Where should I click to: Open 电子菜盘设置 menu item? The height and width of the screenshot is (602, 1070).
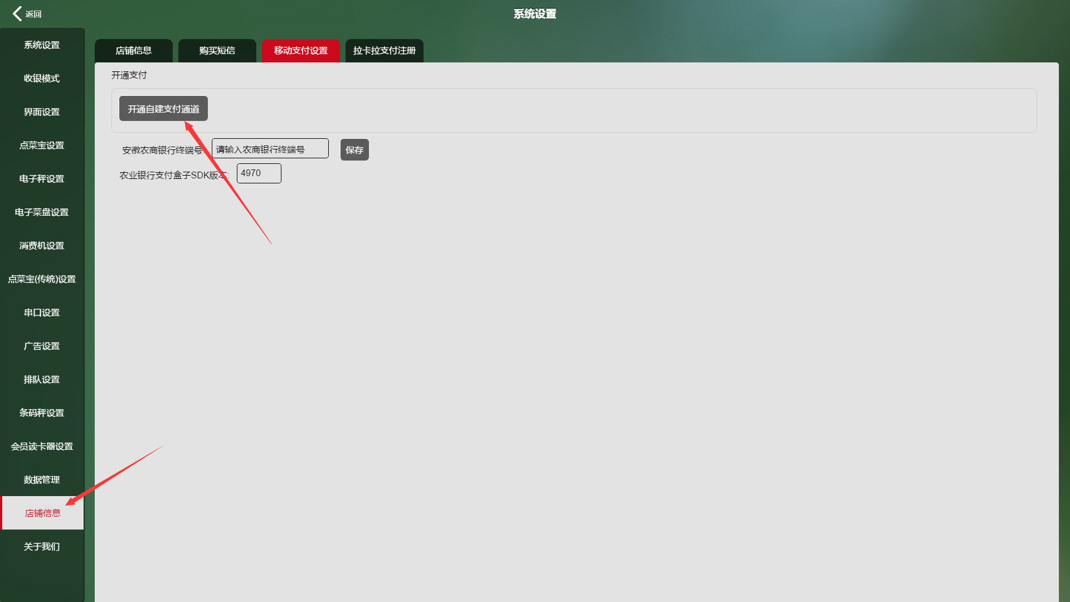[42, 212]
